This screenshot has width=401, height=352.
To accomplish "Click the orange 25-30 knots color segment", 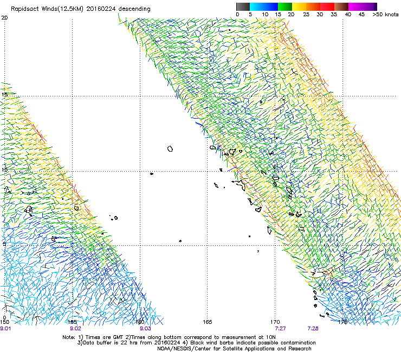I will click(313, 6).
